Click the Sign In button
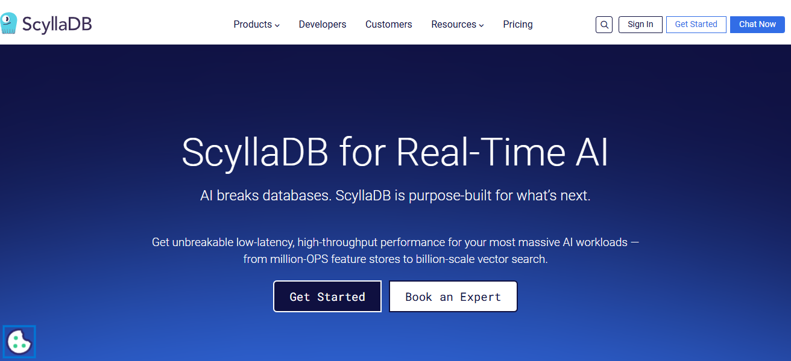 coord(640,25)
